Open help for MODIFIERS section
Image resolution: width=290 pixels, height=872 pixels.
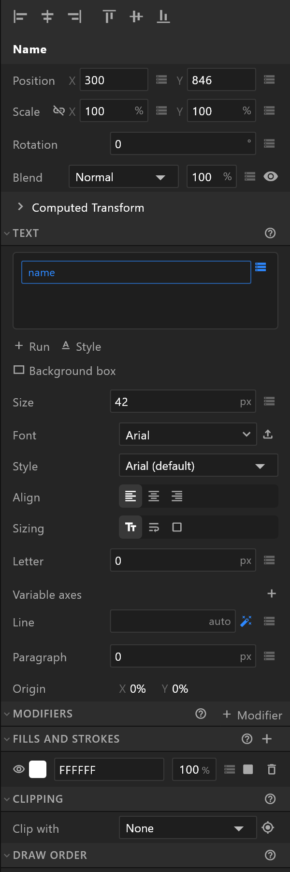(201, 714)
